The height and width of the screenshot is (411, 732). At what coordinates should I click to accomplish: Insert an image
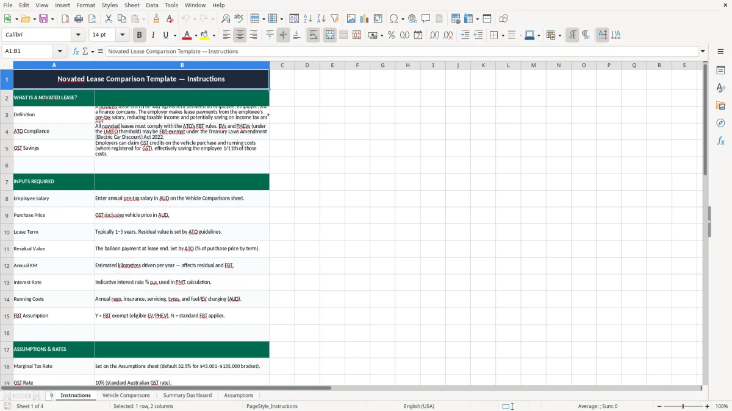(x=351, y=19)
